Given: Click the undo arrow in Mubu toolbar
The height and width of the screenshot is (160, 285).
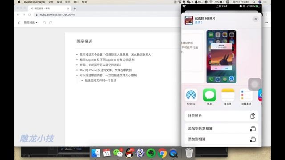Looking at the screenshot, I should coord(45,23).
